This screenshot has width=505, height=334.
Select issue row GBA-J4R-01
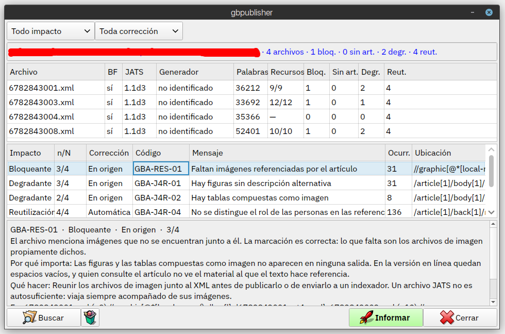point(246,183)
